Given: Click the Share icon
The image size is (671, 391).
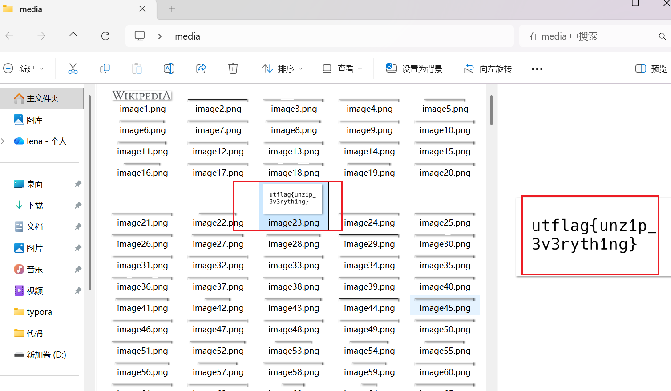Looking at the screenshot, I should point(201,69).
